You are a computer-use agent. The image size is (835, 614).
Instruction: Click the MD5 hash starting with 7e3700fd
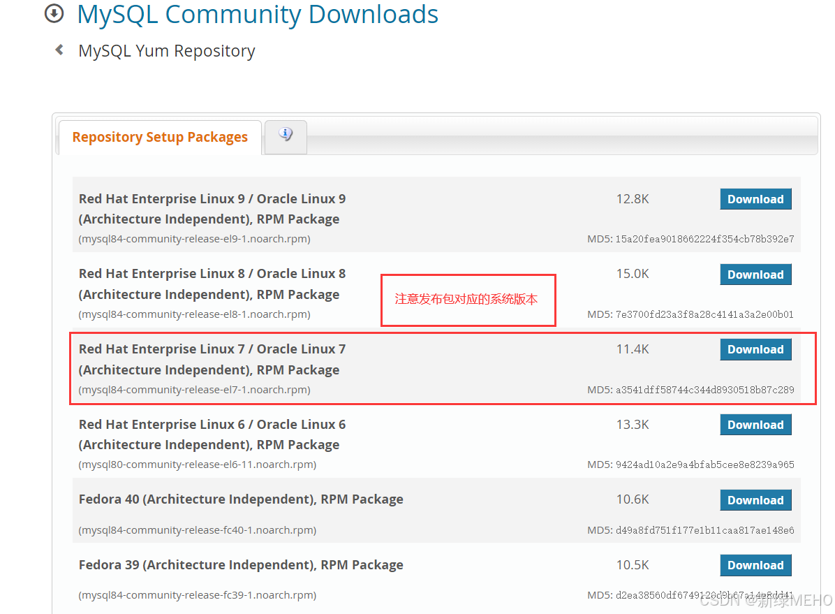coord(704,314)
